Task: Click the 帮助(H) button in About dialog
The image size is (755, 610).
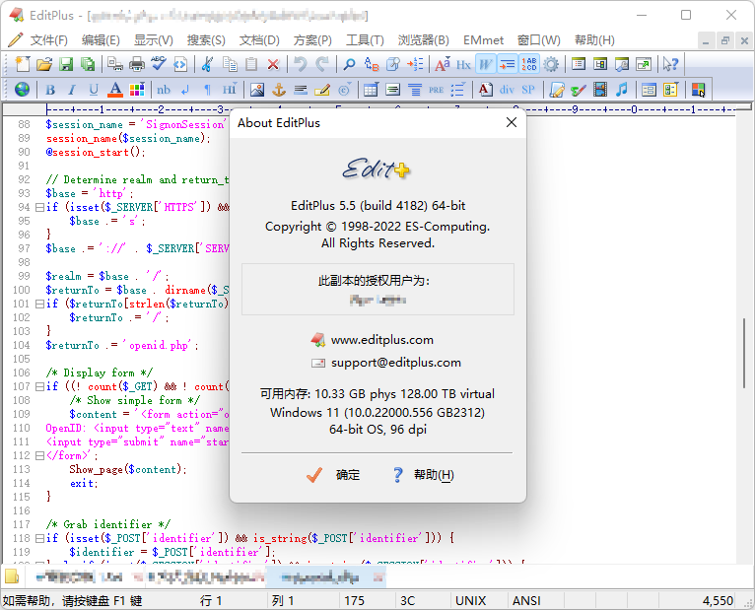Action: pyautogui.click(x=423, y=475)
